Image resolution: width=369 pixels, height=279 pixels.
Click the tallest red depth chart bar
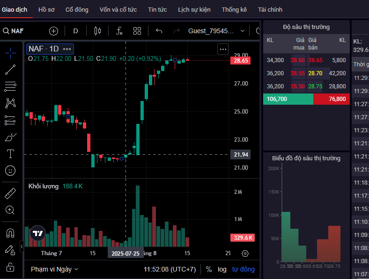(x=334, y=244)
